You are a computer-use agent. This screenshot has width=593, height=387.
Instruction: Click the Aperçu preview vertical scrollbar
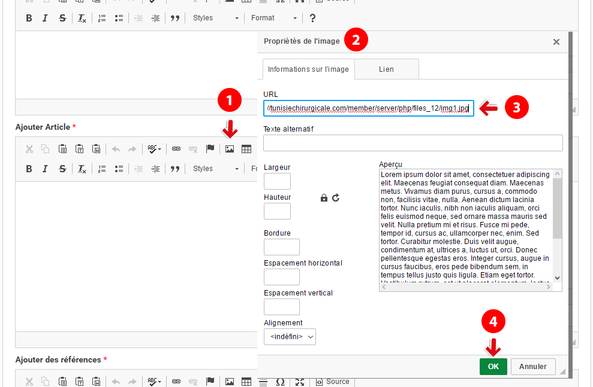coord(557,226)
